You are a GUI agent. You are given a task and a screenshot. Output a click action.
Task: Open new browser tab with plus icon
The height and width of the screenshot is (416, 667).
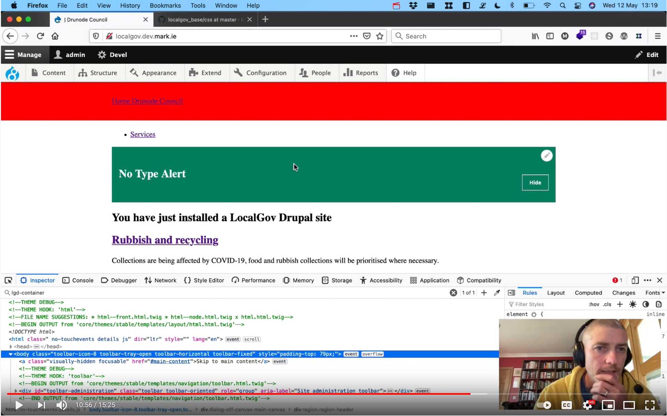pos(265,19)
